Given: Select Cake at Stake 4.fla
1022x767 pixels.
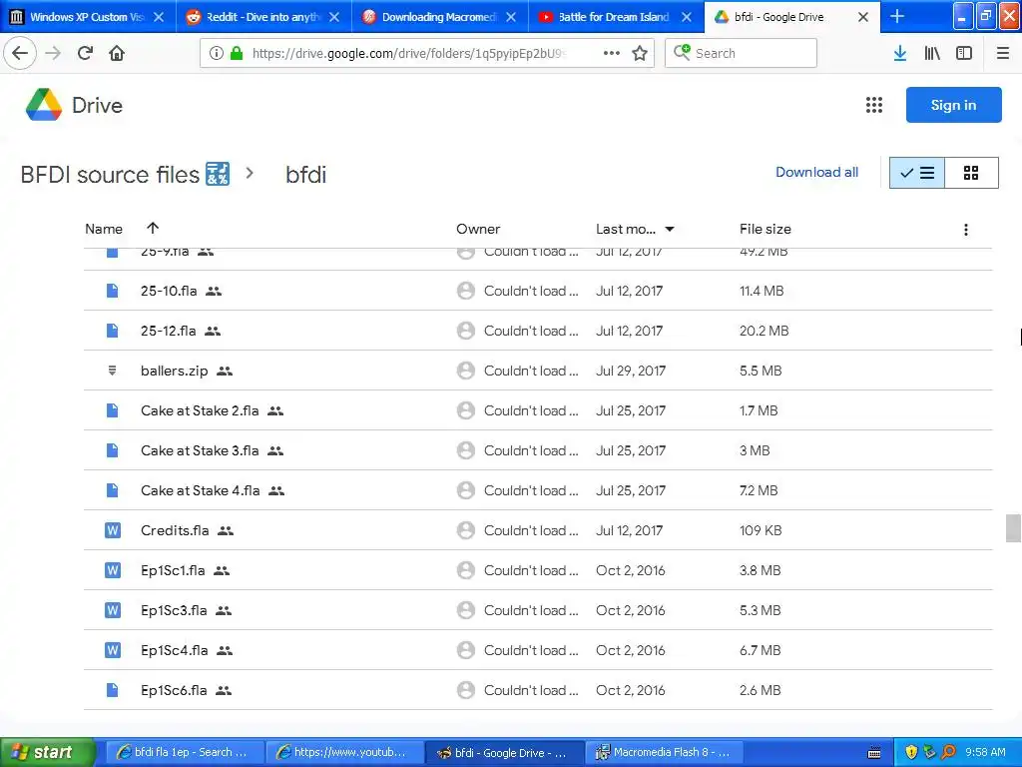Looking at the screenshot, I should tap(200, 489).
